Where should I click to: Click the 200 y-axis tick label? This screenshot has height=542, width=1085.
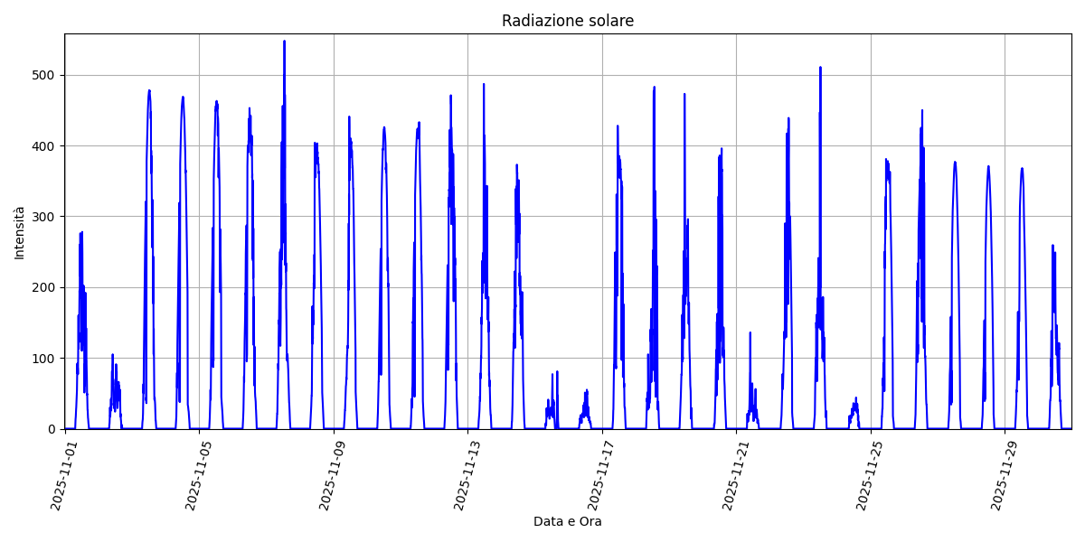(x=43, y=287)
